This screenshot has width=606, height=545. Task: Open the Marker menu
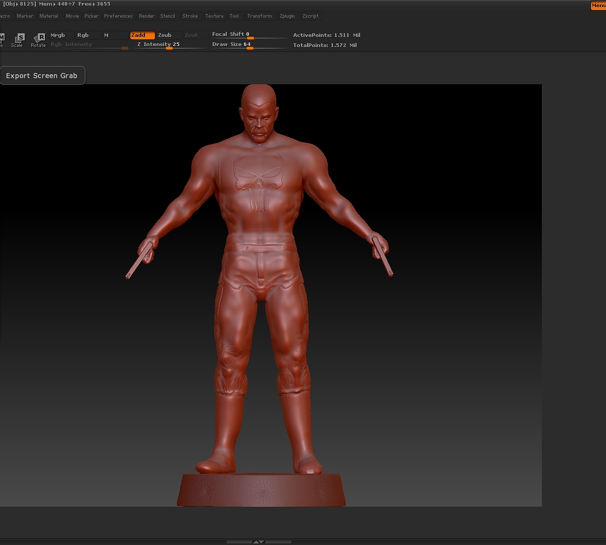[25, 16]
